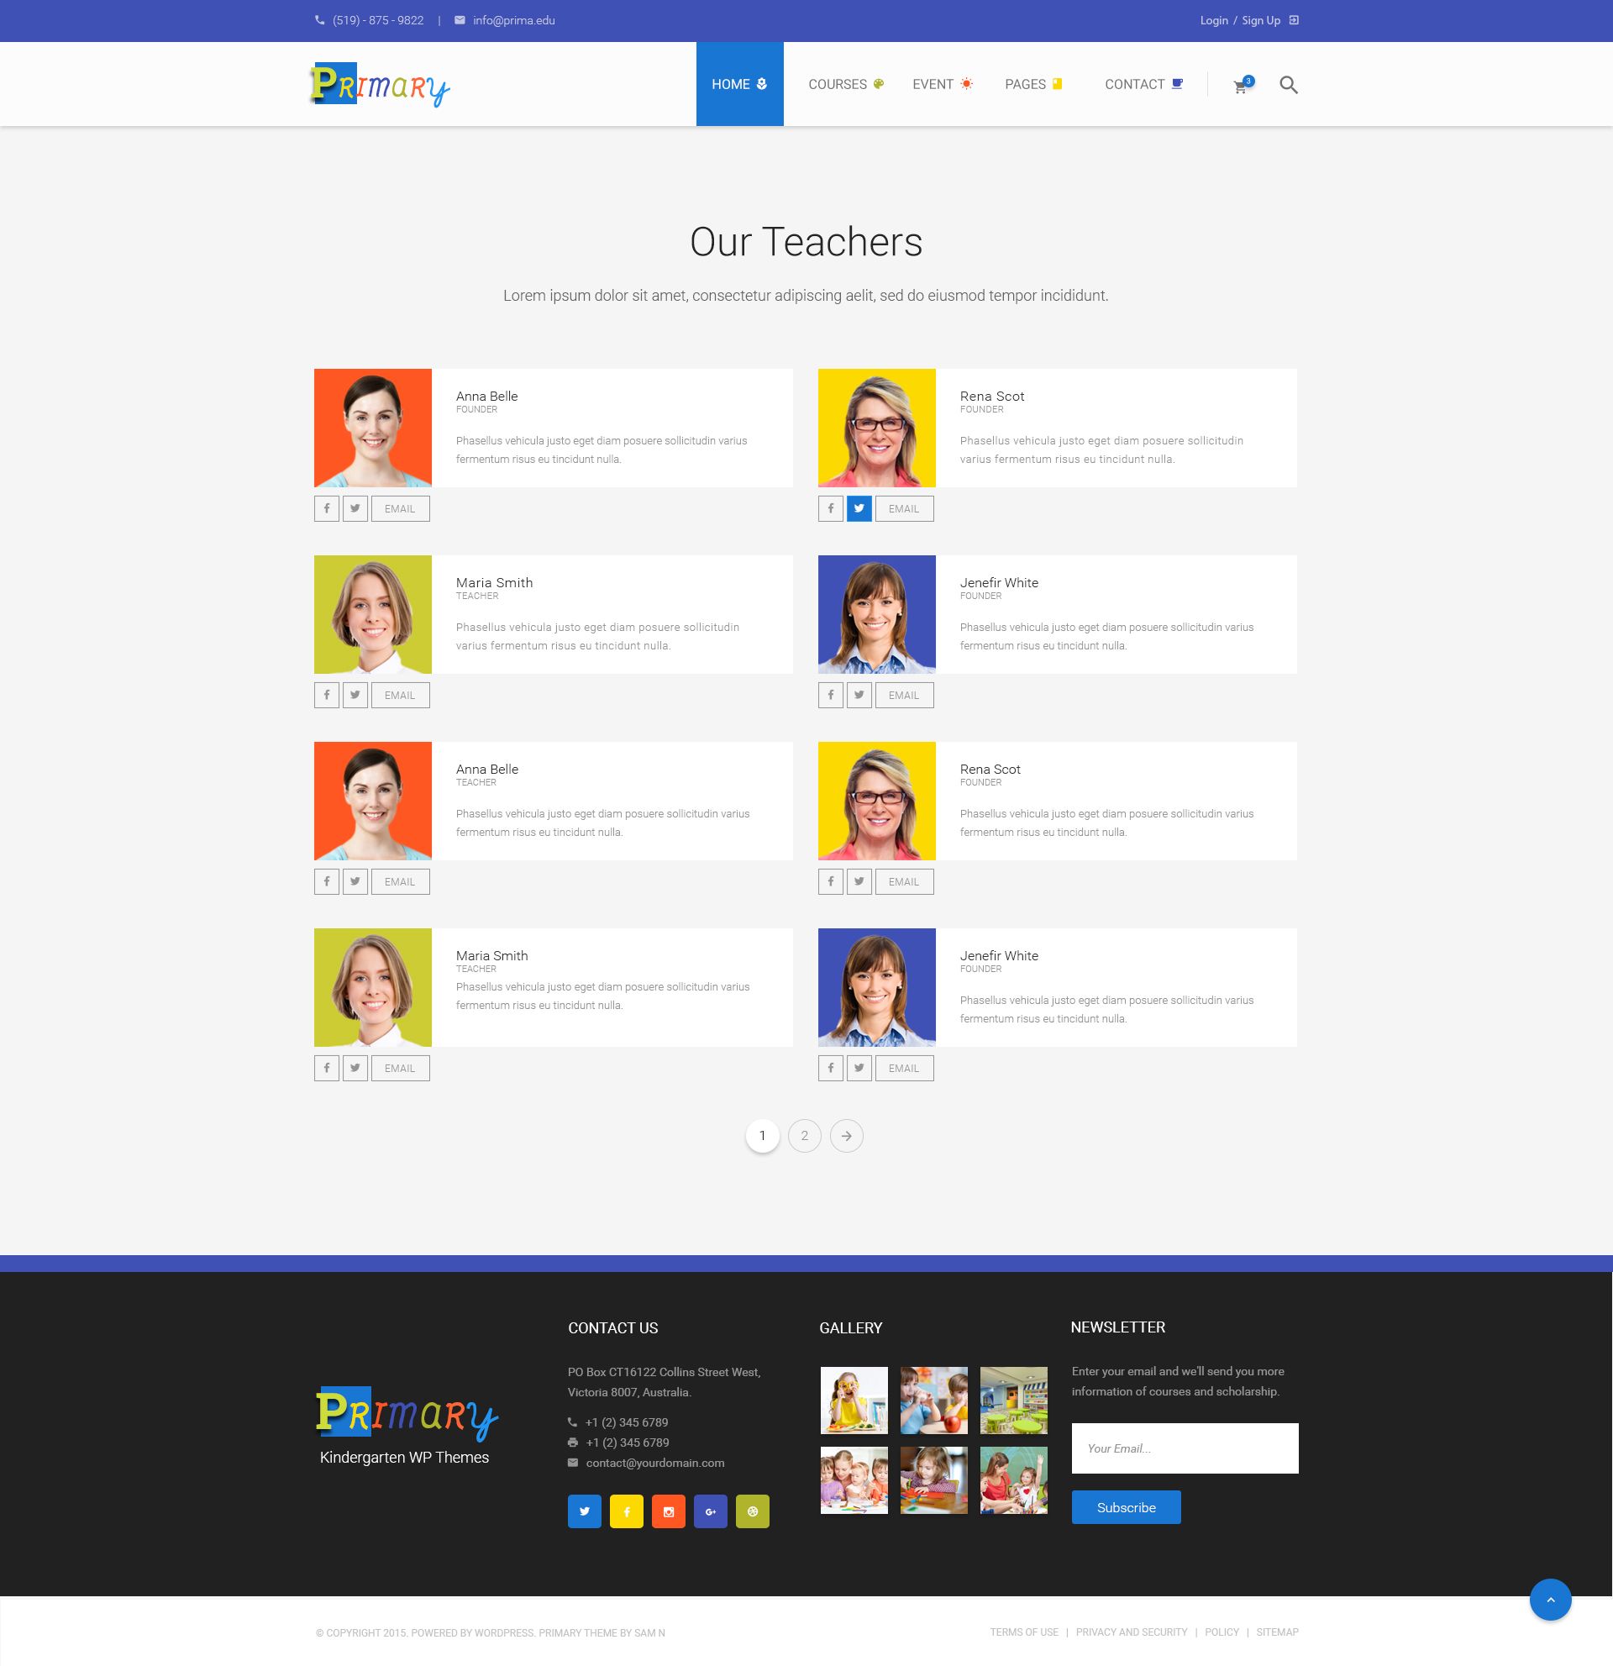Screen dimensions: 1613x1666
Task: Click the search magnifier icon
Action: [1289, 85]
